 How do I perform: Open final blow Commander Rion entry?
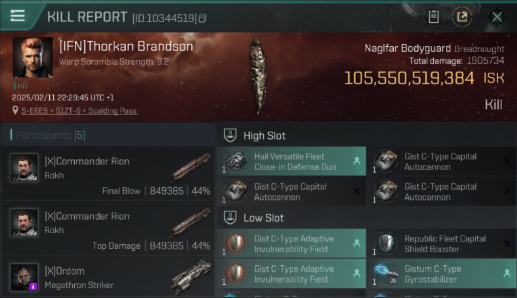pyautogui.click(x=108, y=173)
